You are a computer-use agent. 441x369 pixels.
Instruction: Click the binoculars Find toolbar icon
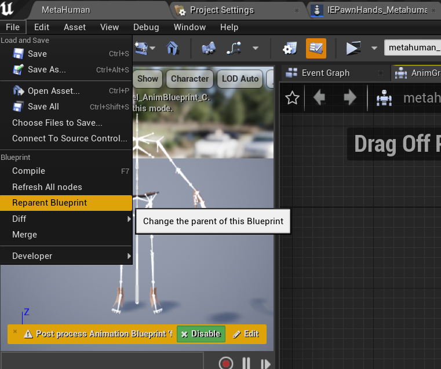pos(209,48)
